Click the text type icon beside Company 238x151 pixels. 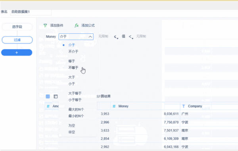point(184,106)
